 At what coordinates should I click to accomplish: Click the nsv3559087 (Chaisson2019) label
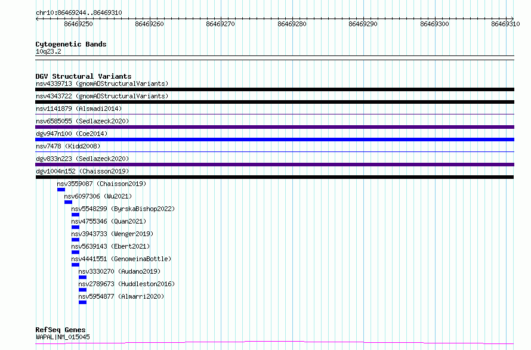(x=101, y=184)
